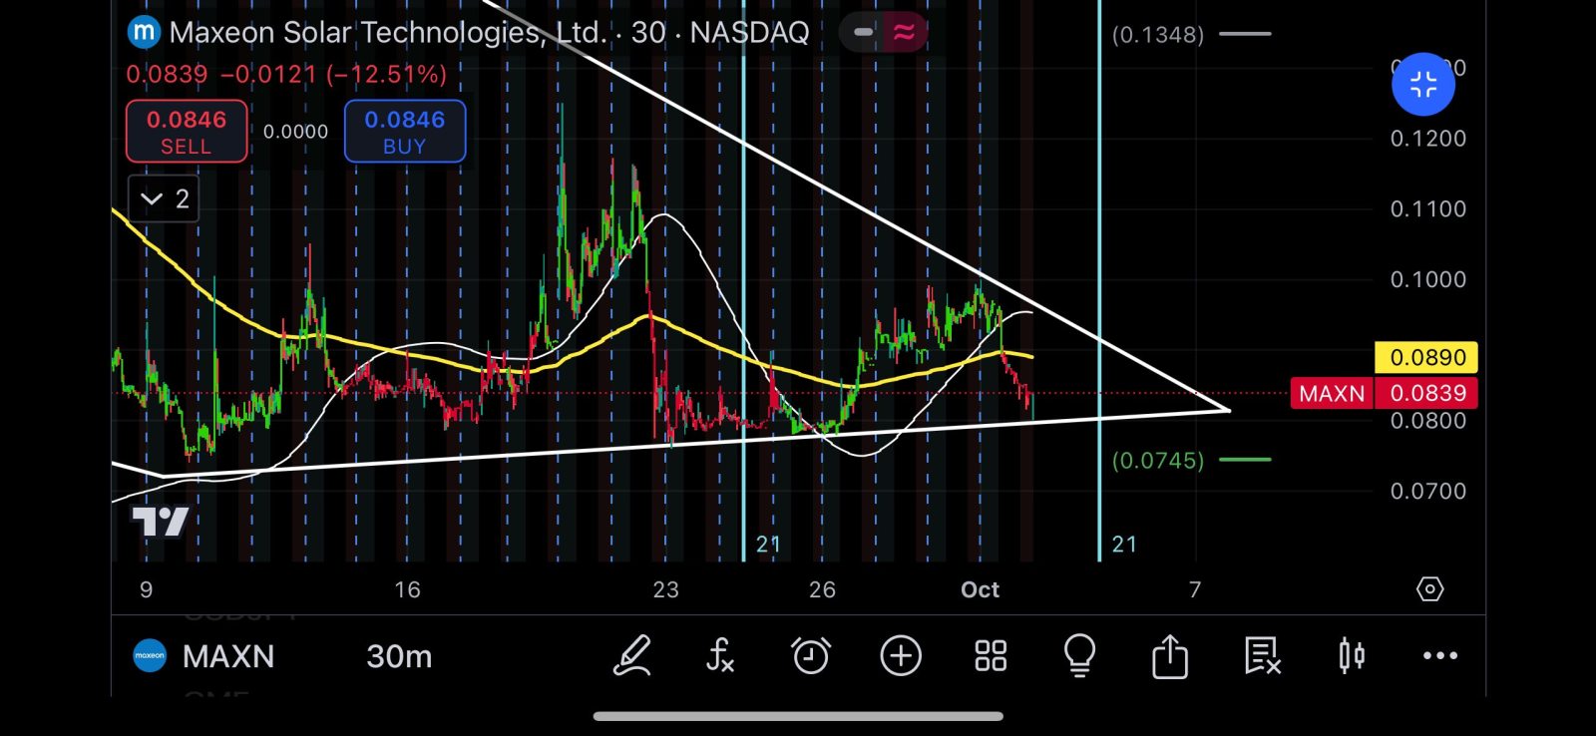Tap the 0.0700 price axis label
The width and height of the screenshot is (1596, 736).
(x=1428, y=491)
